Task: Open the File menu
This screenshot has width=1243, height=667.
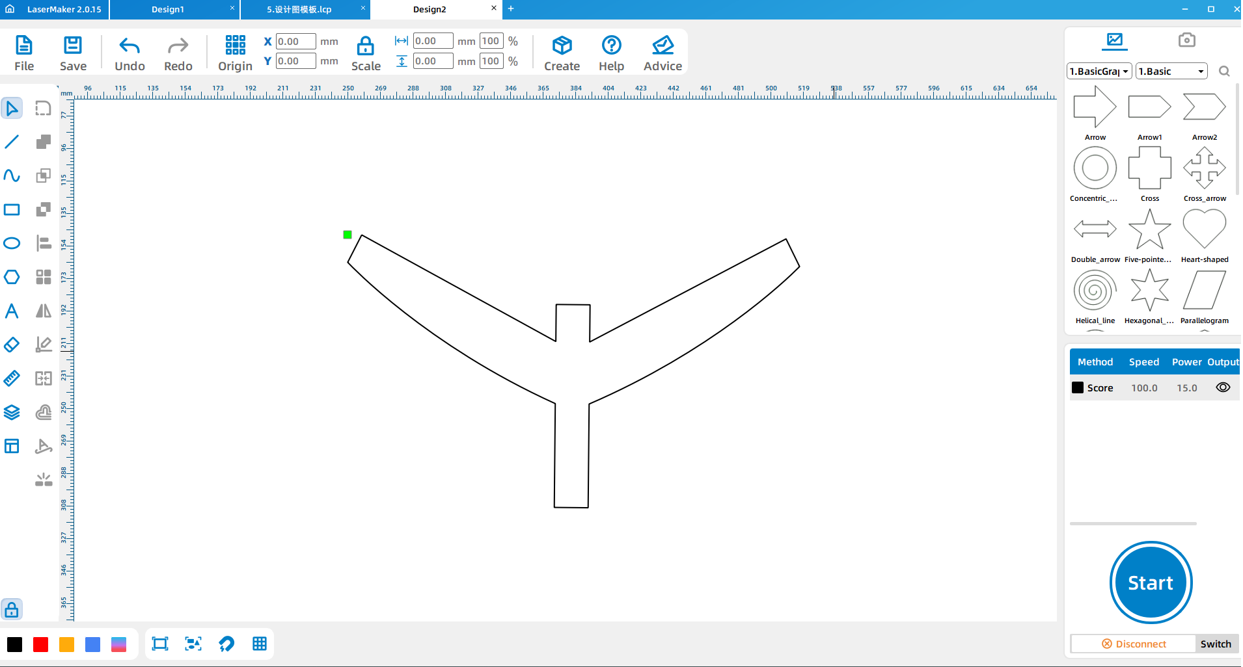Action: tap(24, 53)
